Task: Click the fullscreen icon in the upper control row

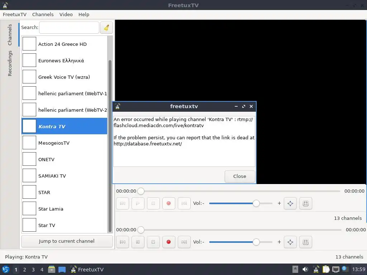Action: [290, 203]
